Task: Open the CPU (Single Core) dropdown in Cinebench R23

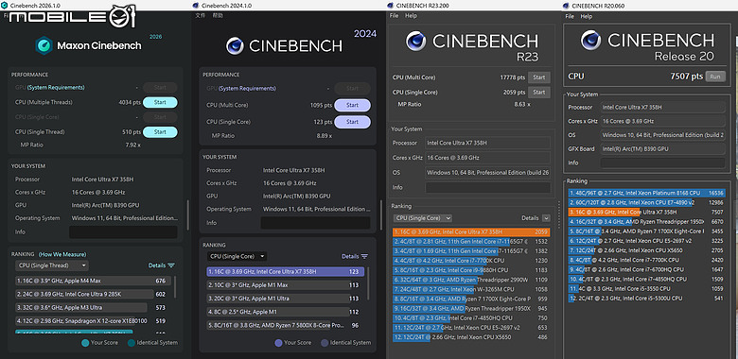Action: (423, 218)
